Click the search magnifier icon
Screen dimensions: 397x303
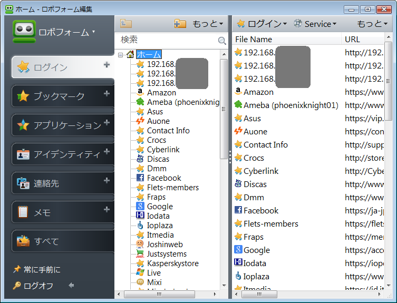(222, 41)
